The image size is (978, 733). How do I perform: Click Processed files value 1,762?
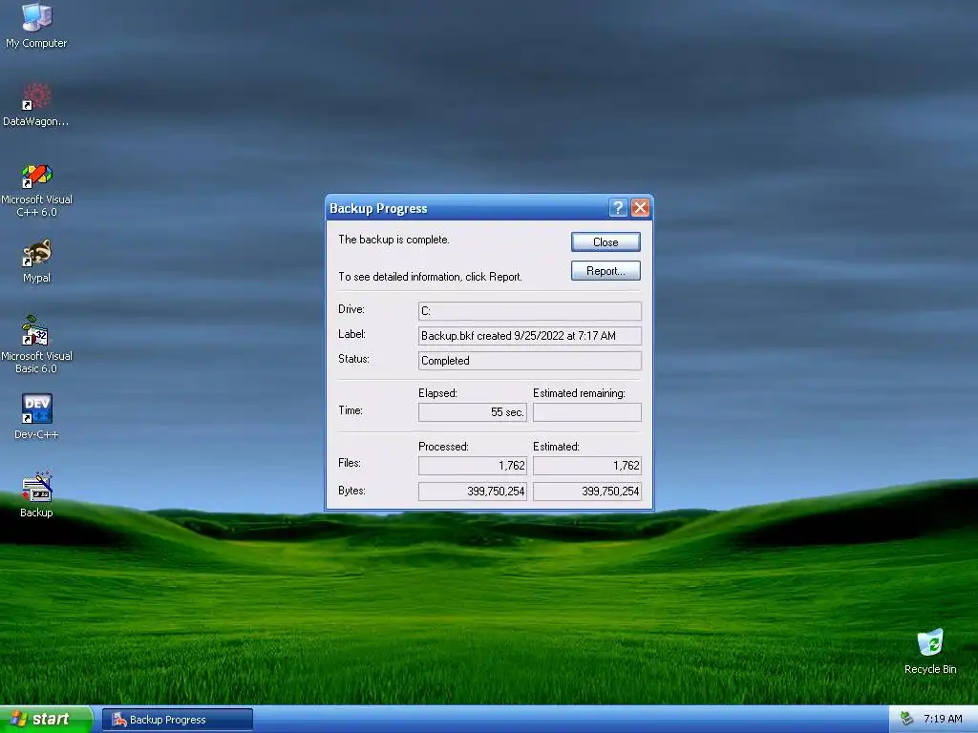pos(473,466)
